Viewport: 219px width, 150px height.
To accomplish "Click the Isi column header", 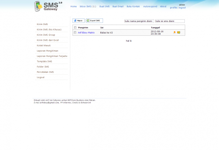I will (x=102, y=28).
